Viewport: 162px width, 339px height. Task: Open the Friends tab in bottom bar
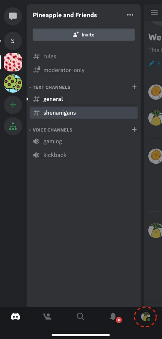pos(48,317)
